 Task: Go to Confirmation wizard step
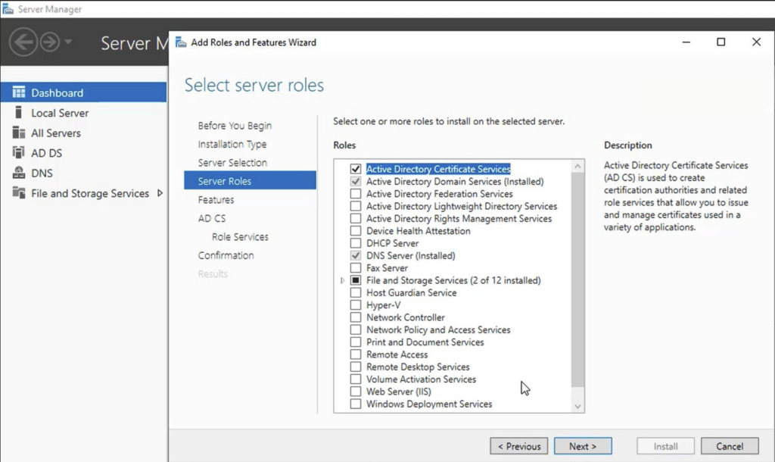click(226, 255)
